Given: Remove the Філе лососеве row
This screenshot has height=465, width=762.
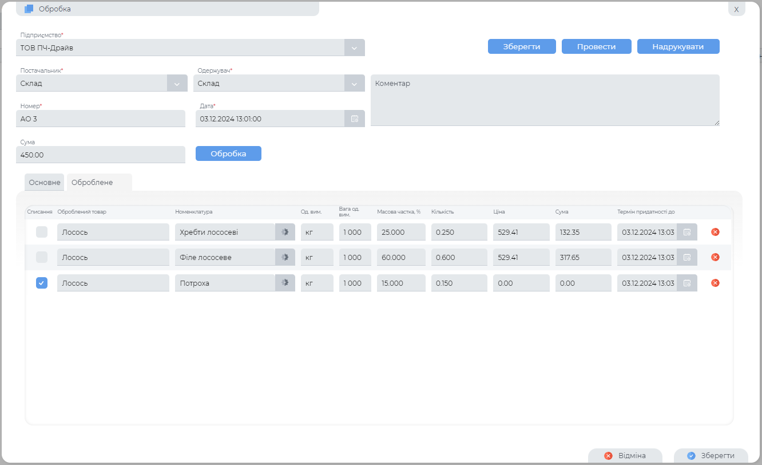Looking at the screenshot, I should point(715,257).
